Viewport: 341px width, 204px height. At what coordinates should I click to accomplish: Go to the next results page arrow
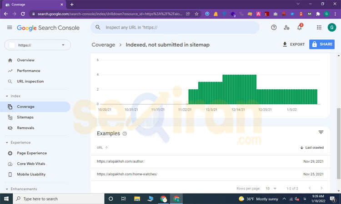tap(321, 188)
